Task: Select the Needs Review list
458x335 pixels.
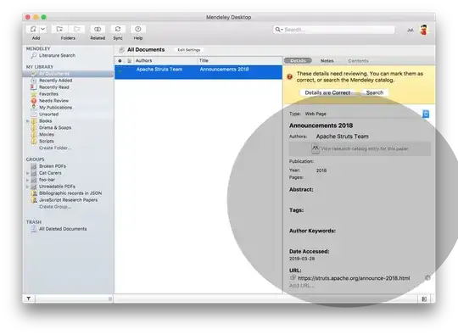Action: click(x=53, y=100)
